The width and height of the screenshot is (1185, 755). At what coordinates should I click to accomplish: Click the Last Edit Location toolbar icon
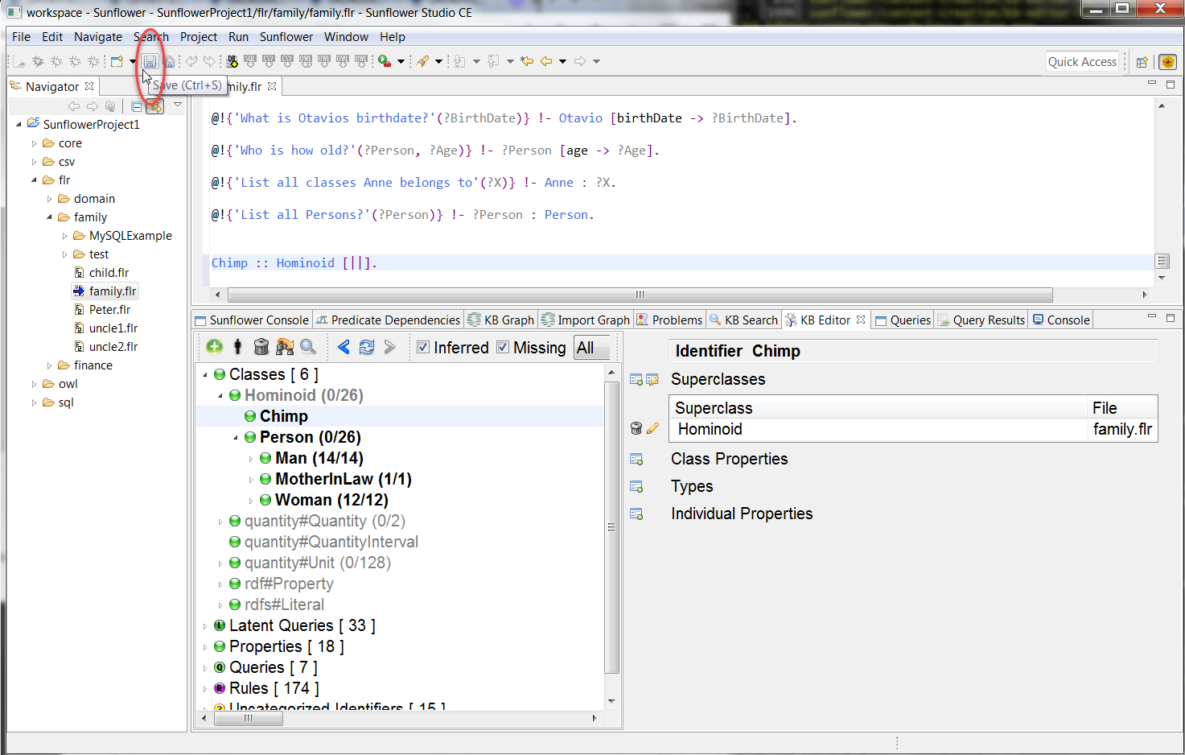coord(527,61)
